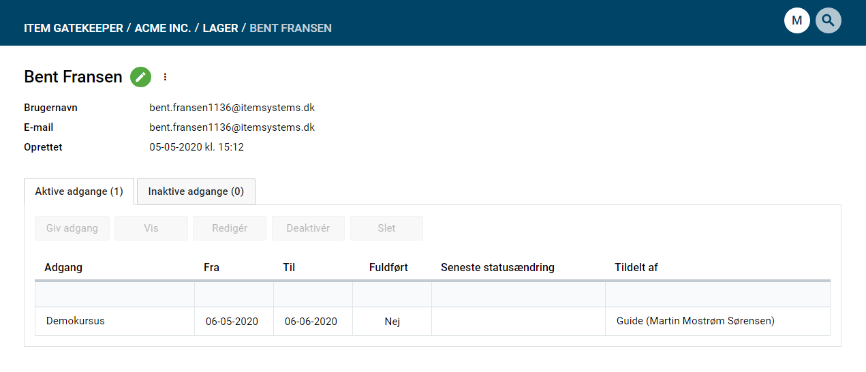The width and height of the screenshot is (866, 372).
Task: Click the filter field under Adgang
Action: 114,294
